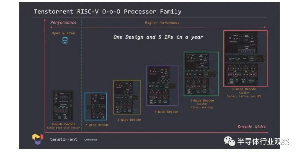Click the 'Open & Free' text
Screen dimensions: 299x155
(63, 33)
